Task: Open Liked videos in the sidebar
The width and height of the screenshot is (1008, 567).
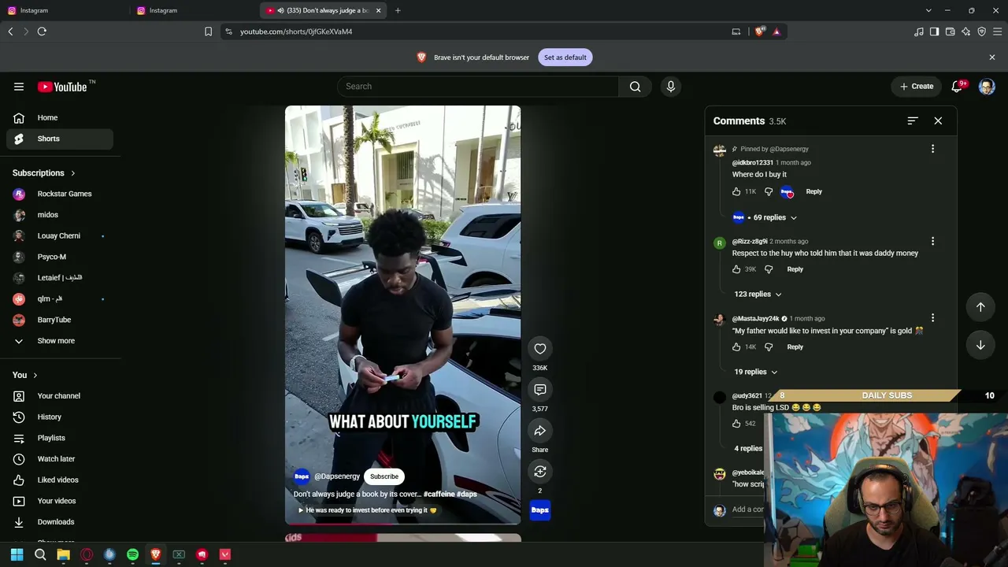Action: pyautogui.click(x=61, y=480)
